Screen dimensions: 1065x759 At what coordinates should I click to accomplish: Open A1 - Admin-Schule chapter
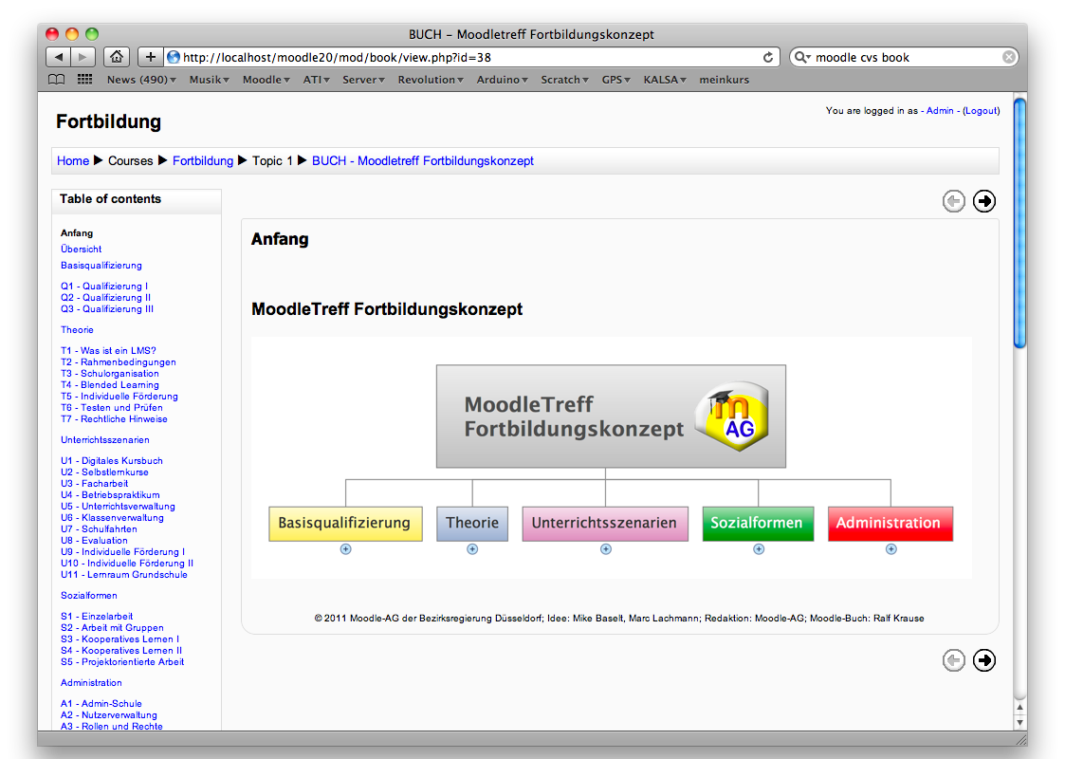101,703
